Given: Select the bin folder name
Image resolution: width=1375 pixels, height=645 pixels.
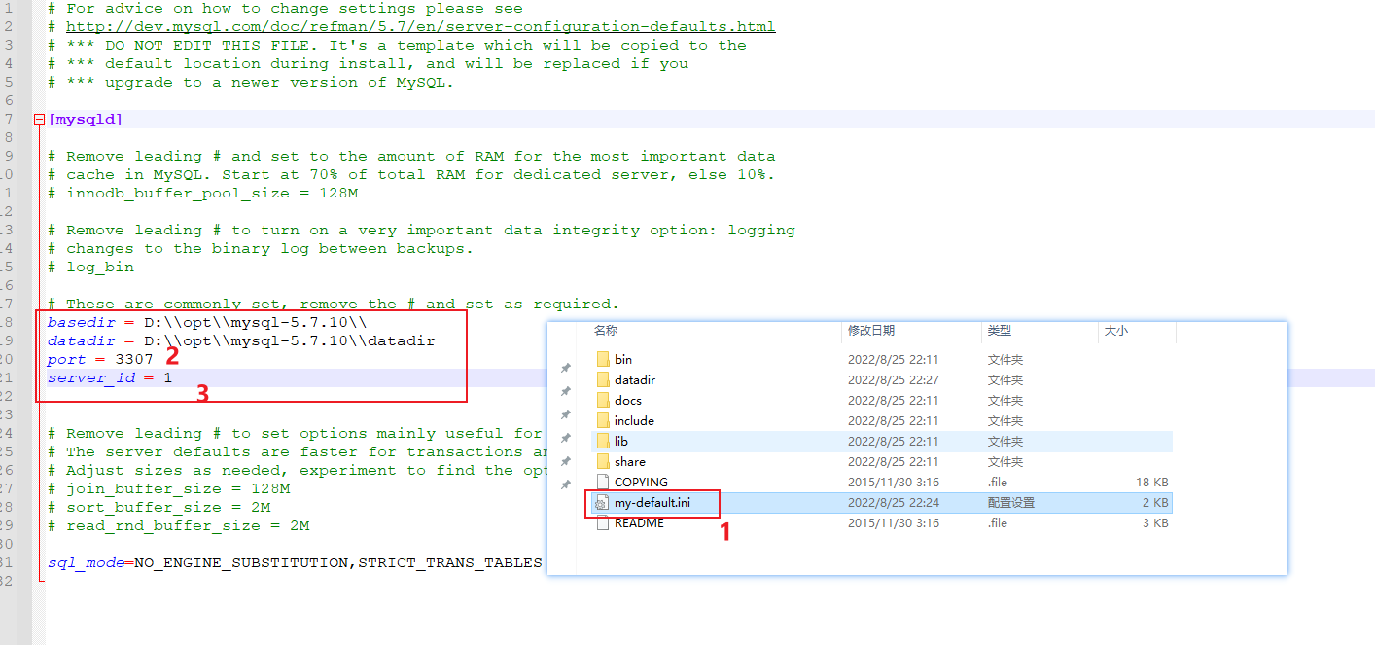Looking at the screenshot, I should (623, 360).
